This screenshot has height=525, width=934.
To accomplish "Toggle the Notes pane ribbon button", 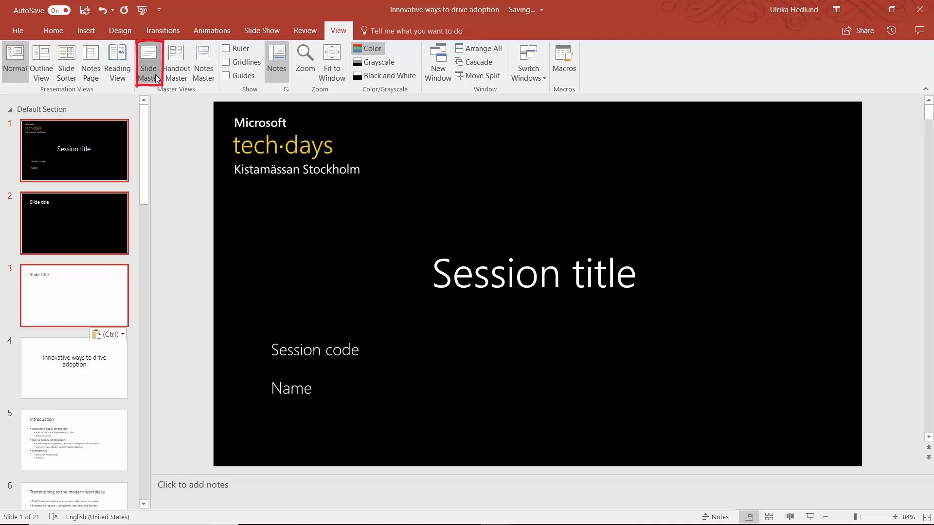I will coord(276,62).
